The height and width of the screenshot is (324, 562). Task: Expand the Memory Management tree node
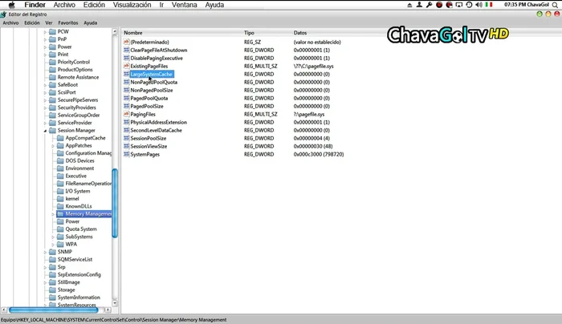(53, 214)
